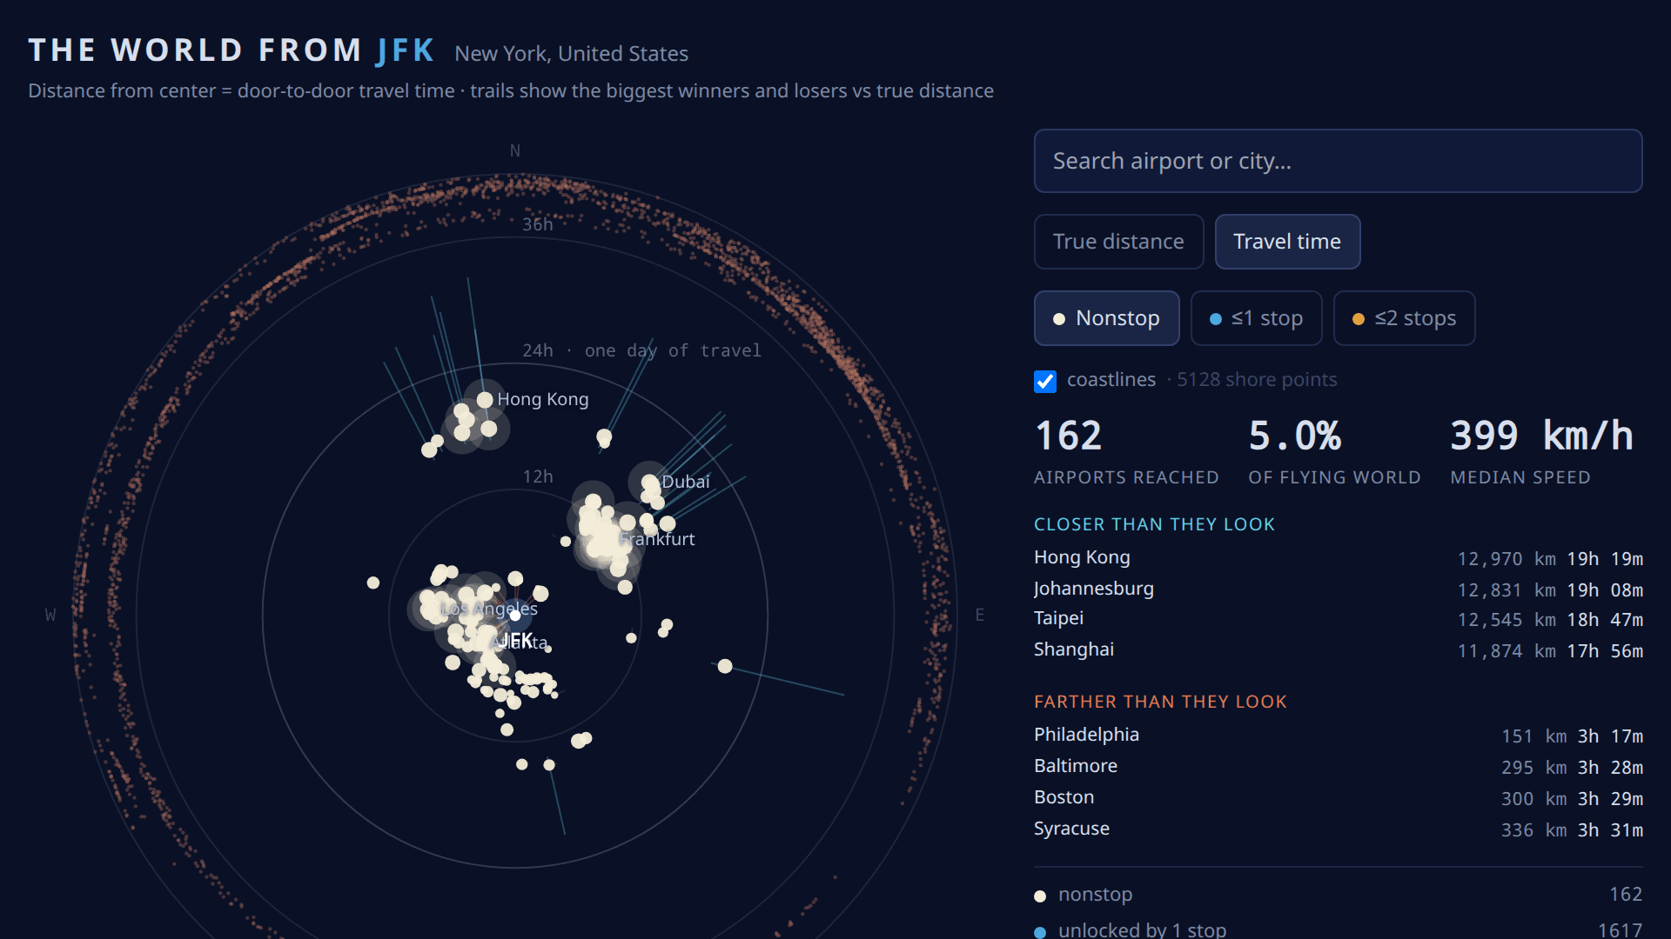
Task: Click the 5.0% of flying world statistic
Action: point(1334,452)
